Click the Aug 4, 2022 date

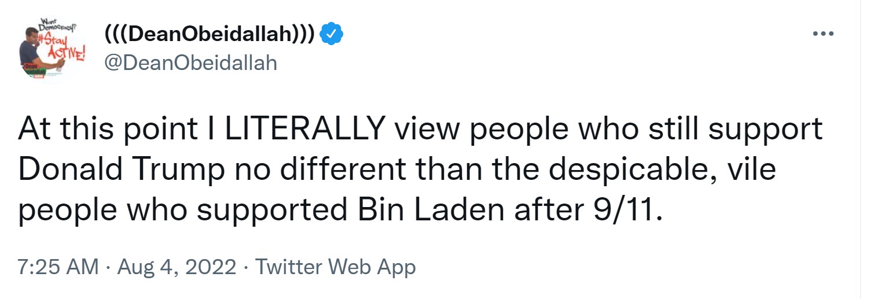click(177, 267)
